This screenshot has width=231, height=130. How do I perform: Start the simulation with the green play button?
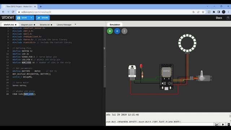tap(110, 31)
